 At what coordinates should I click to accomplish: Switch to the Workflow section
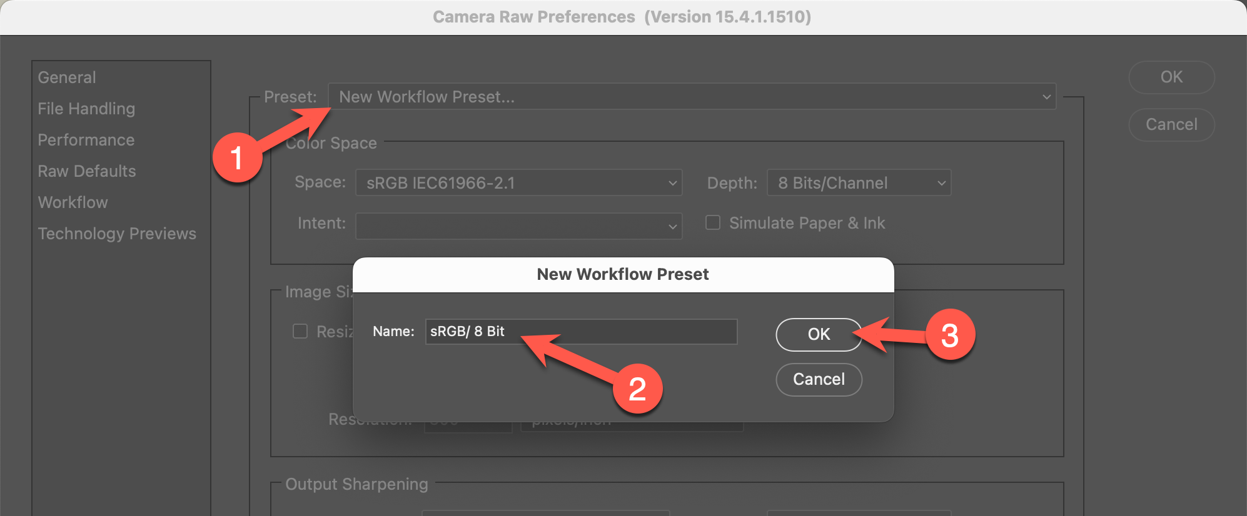pyautogui.click(x=73, y=202)
